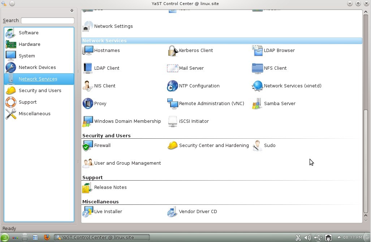Open the Release Notes module
The width and height of the screenshot is (371, 242).
104,187
